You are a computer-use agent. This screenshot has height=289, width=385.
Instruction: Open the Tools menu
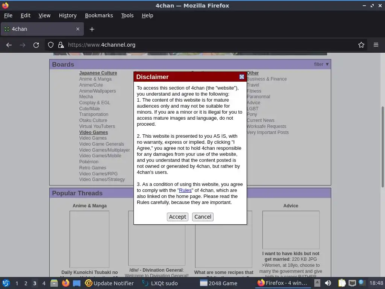(127, 15)
